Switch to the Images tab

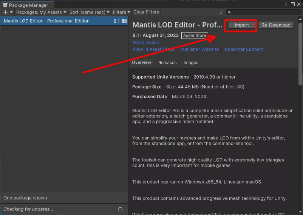[x=191, y=63]
